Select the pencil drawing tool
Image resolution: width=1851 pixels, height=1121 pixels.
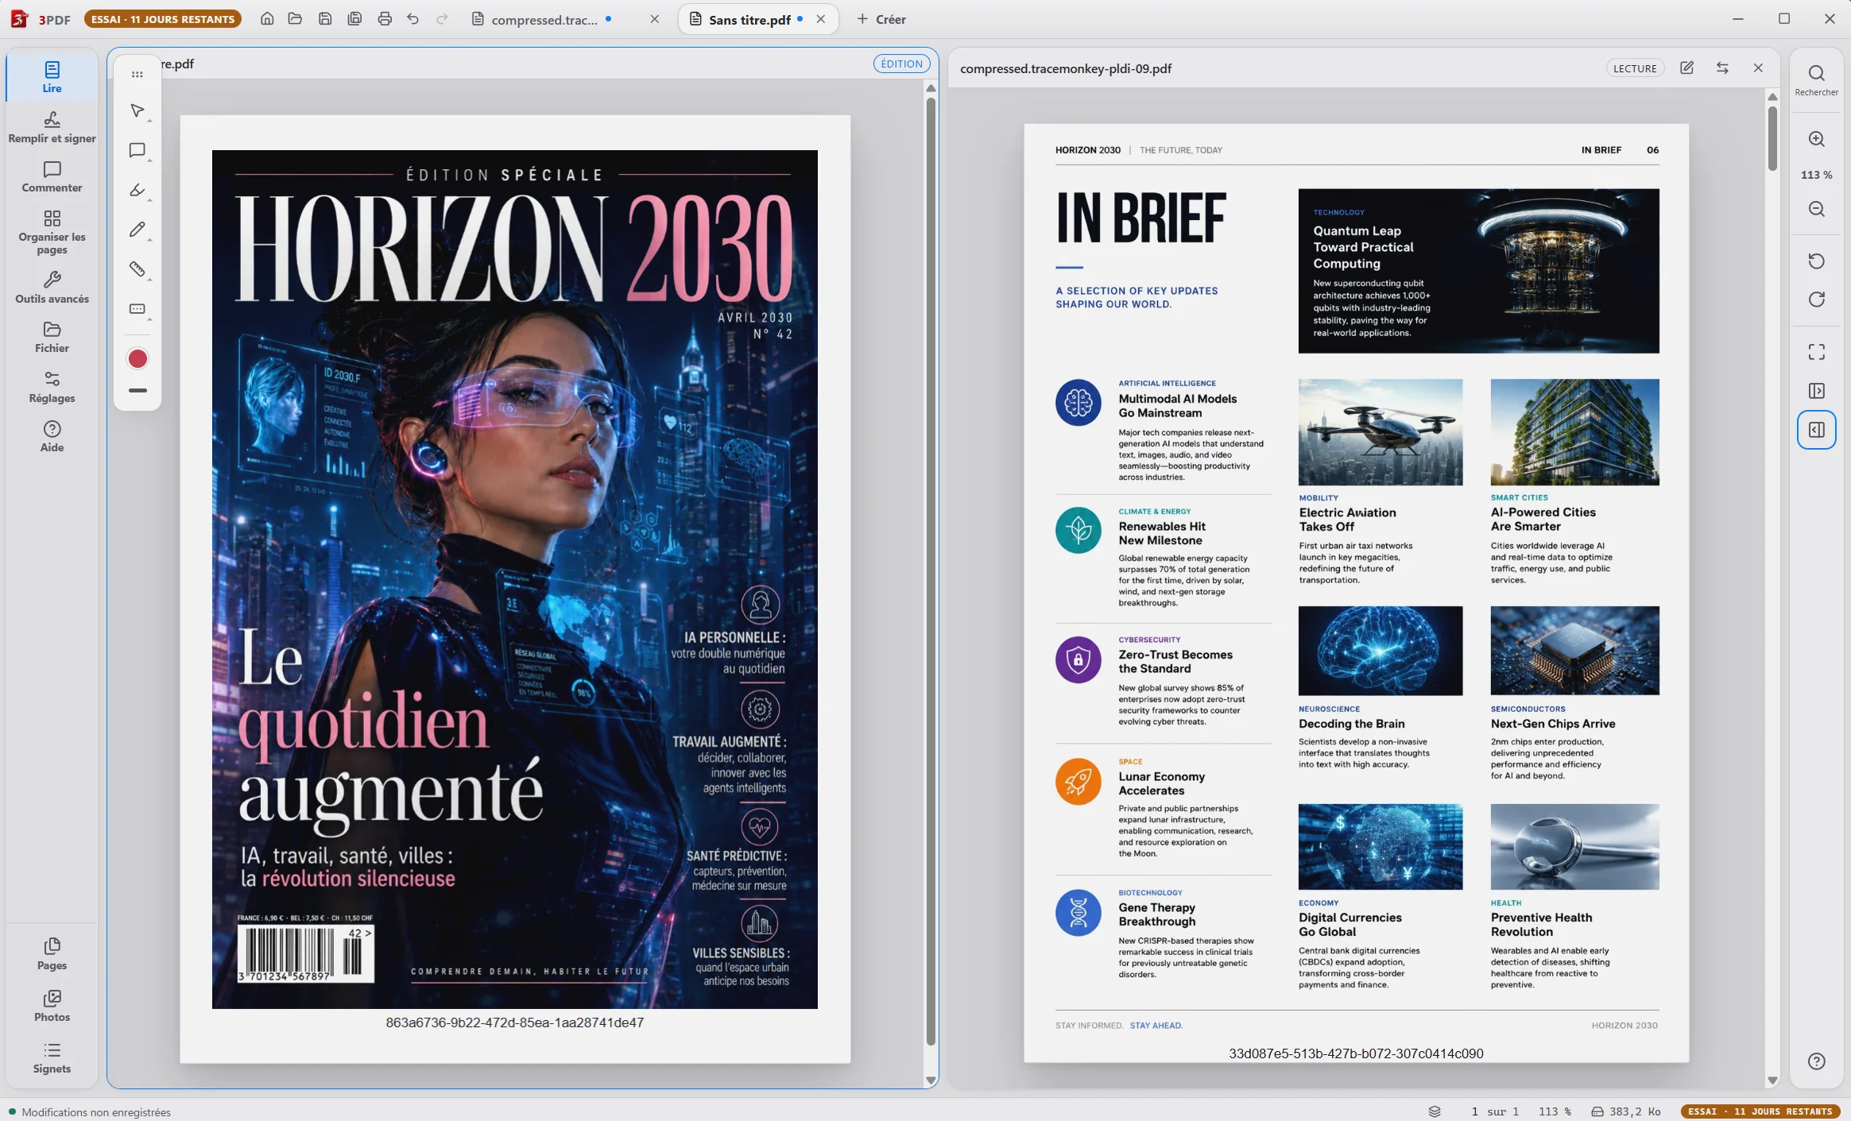pyautogui.click(x=137, y=230)
